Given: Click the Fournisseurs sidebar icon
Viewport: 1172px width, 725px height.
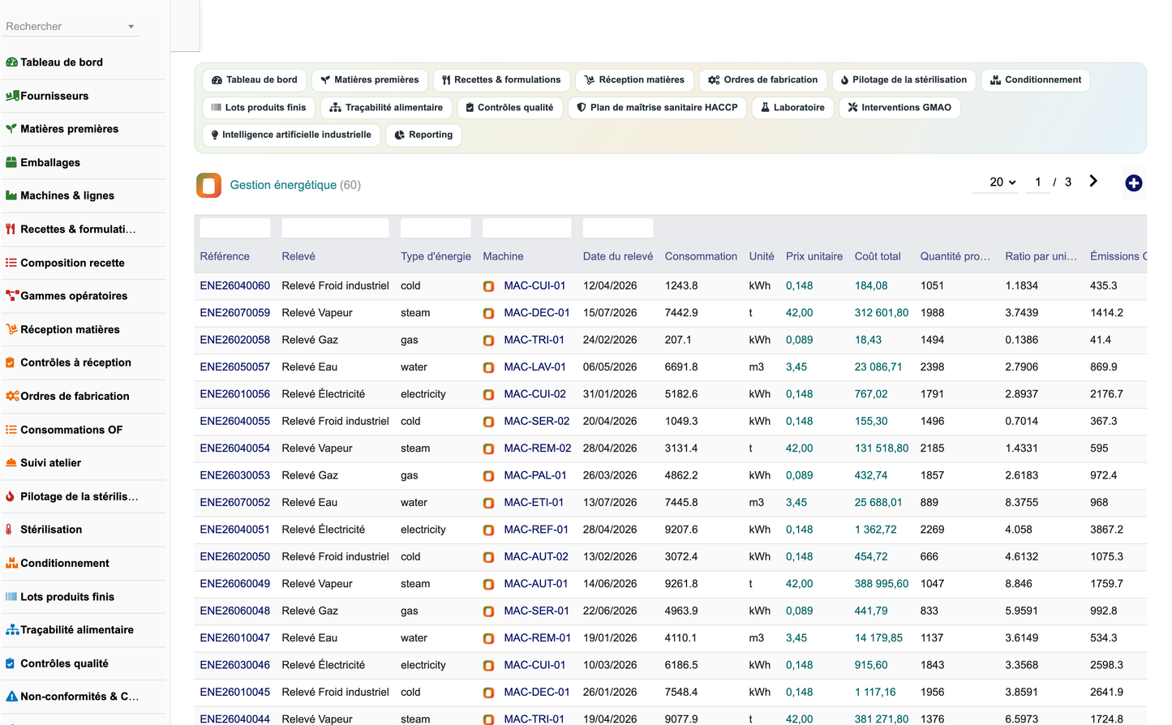Looking at the screenshot, I should (11, 96).
